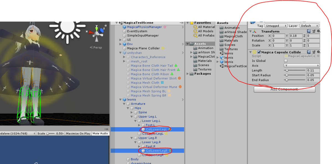Click the blue icon beside Magica Mesh Cloth

click(x=162, y=82)
